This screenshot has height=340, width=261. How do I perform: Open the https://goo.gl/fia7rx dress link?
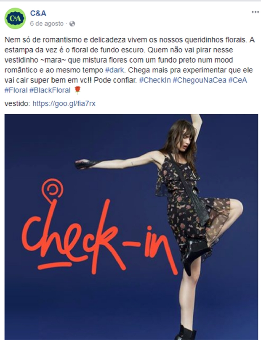(64, 103)
